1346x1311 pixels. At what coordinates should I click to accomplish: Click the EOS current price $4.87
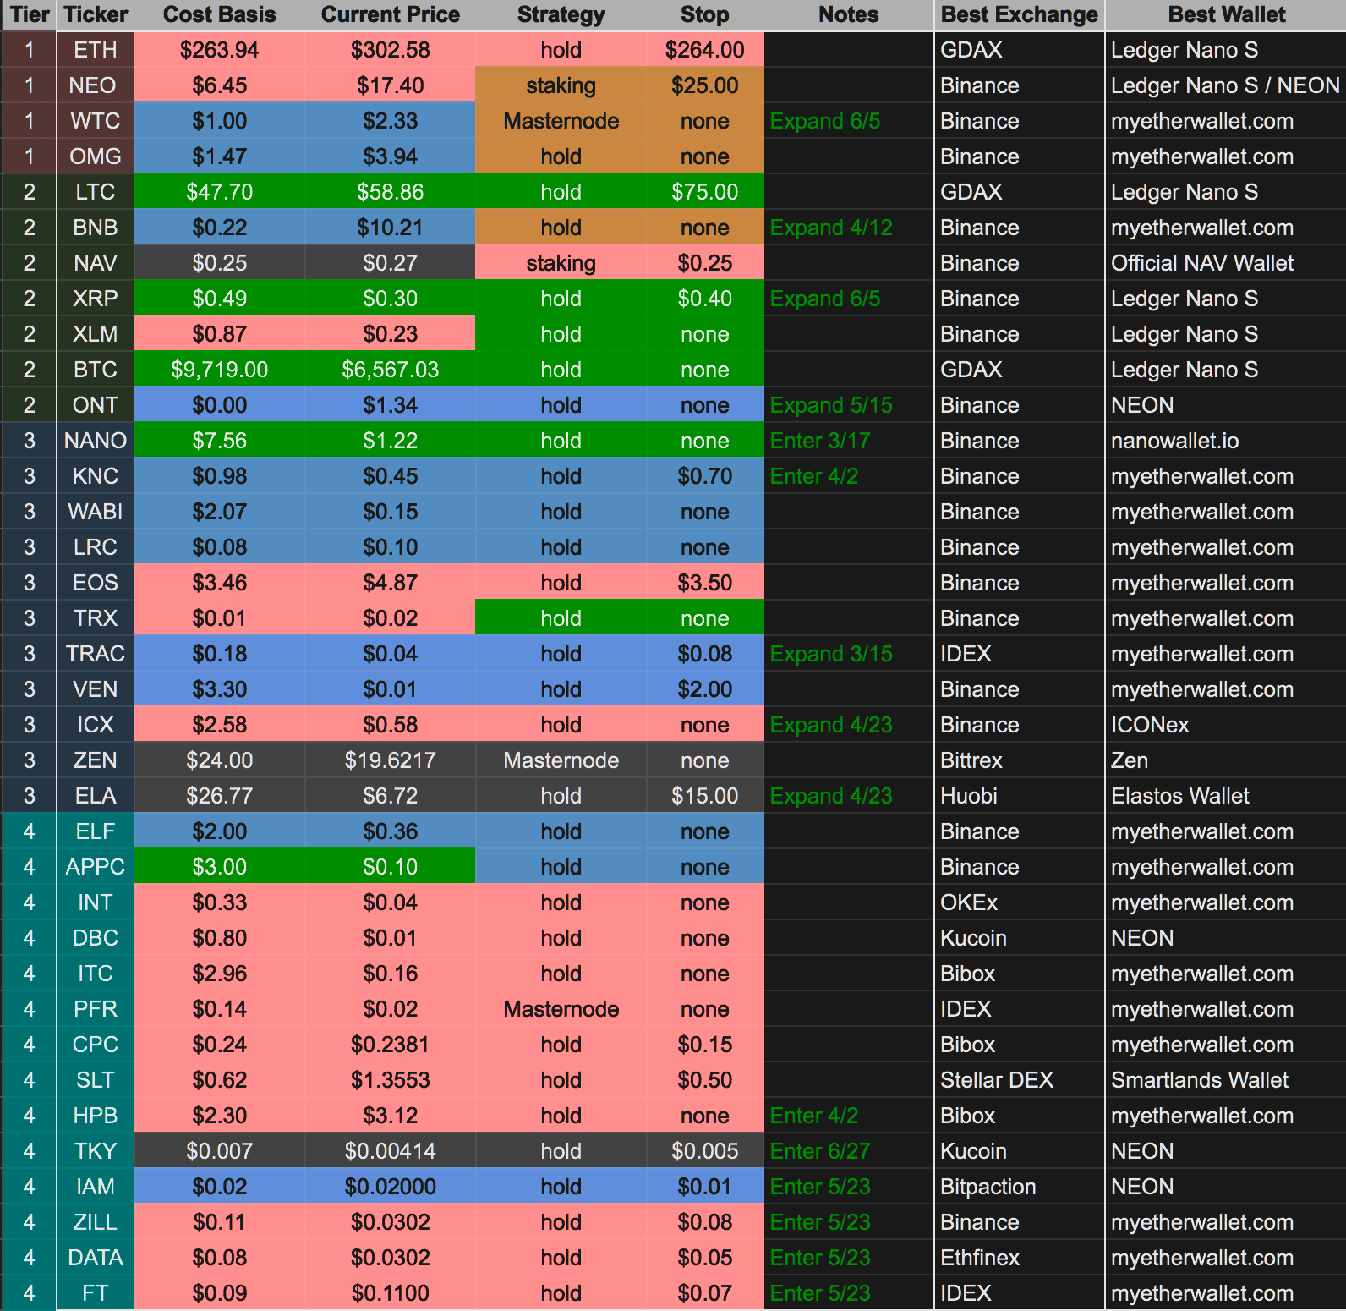click(x=391, y=583)
